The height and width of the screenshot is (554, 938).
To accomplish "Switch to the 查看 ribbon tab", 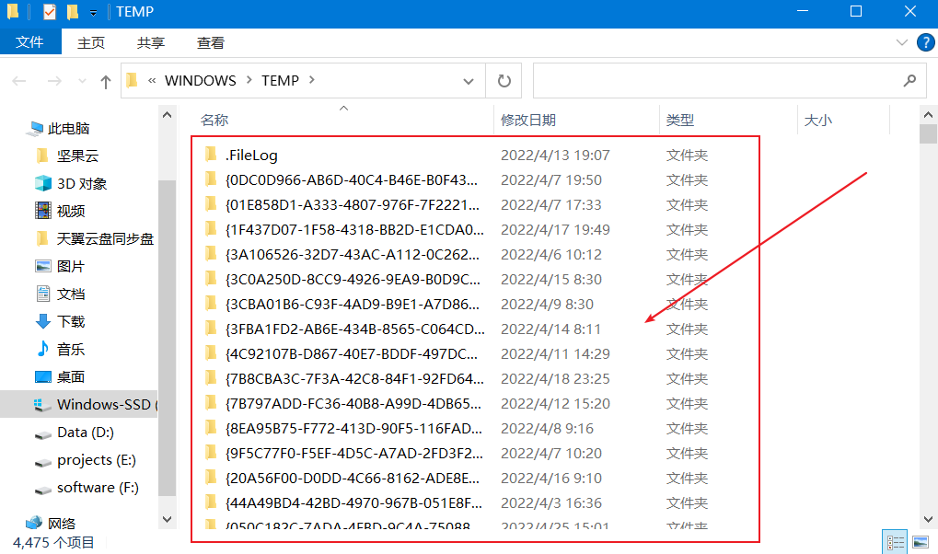I will point(211,43).
